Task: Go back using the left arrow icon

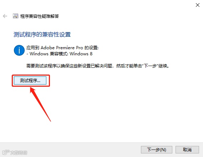Action: click(x=5, y=16)
